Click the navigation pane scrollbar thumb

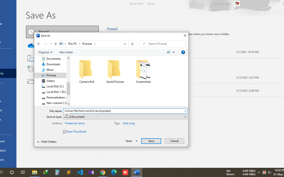[x=68, y=88]
